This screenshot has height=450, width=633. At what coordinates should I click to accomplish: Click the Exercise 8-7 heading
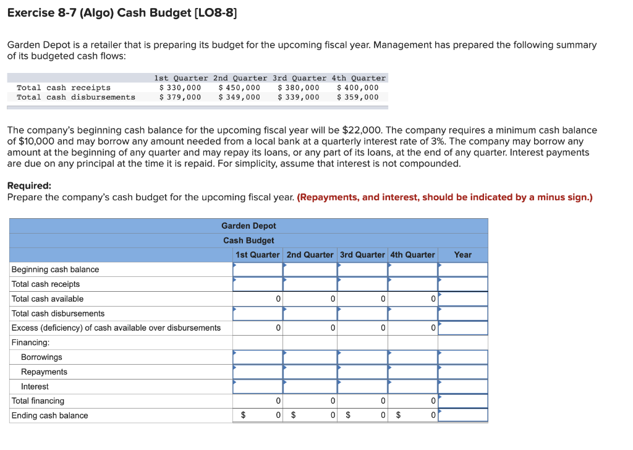(x=122, y=13)
